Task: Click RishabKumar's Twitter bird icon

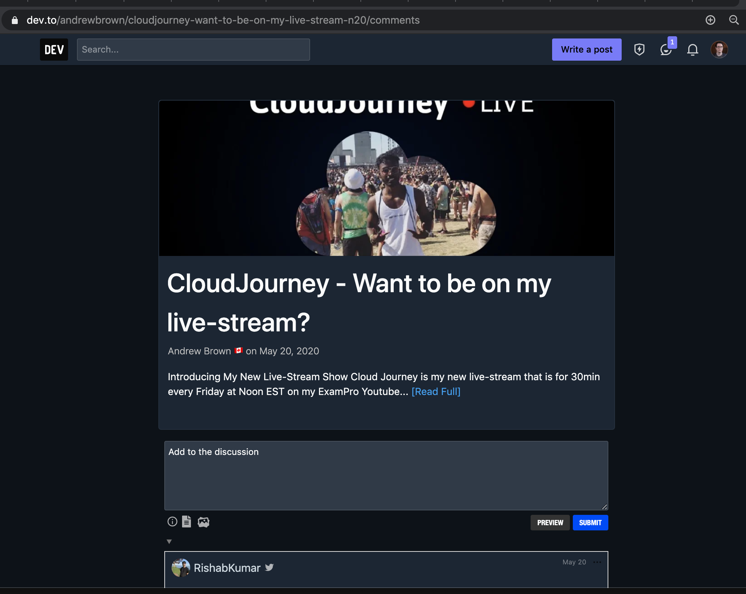Action: point(269,567)
